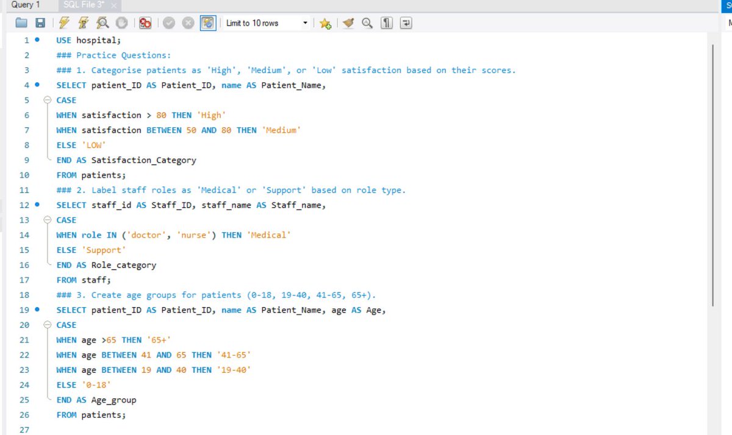Collapse the CASE block on line 20
The width and height of the screenshot is (732, 435).
click(48, 325)
